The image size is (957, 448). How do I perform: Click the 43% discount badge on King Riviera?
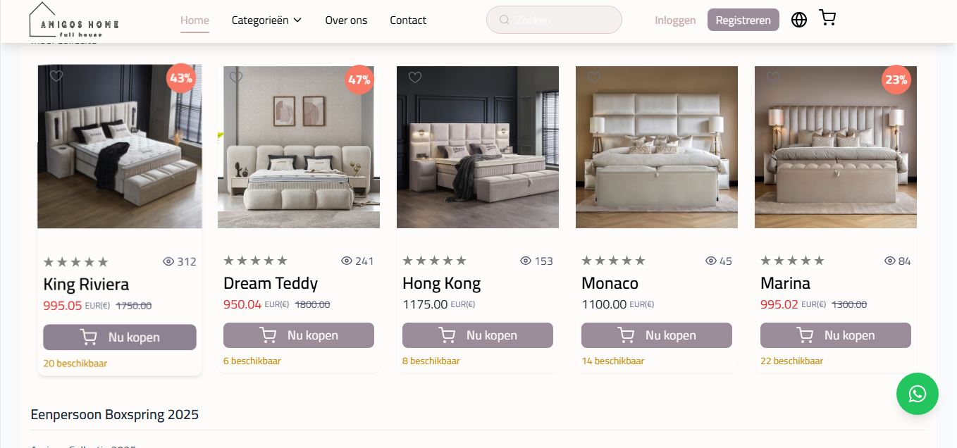coord(180,78)
